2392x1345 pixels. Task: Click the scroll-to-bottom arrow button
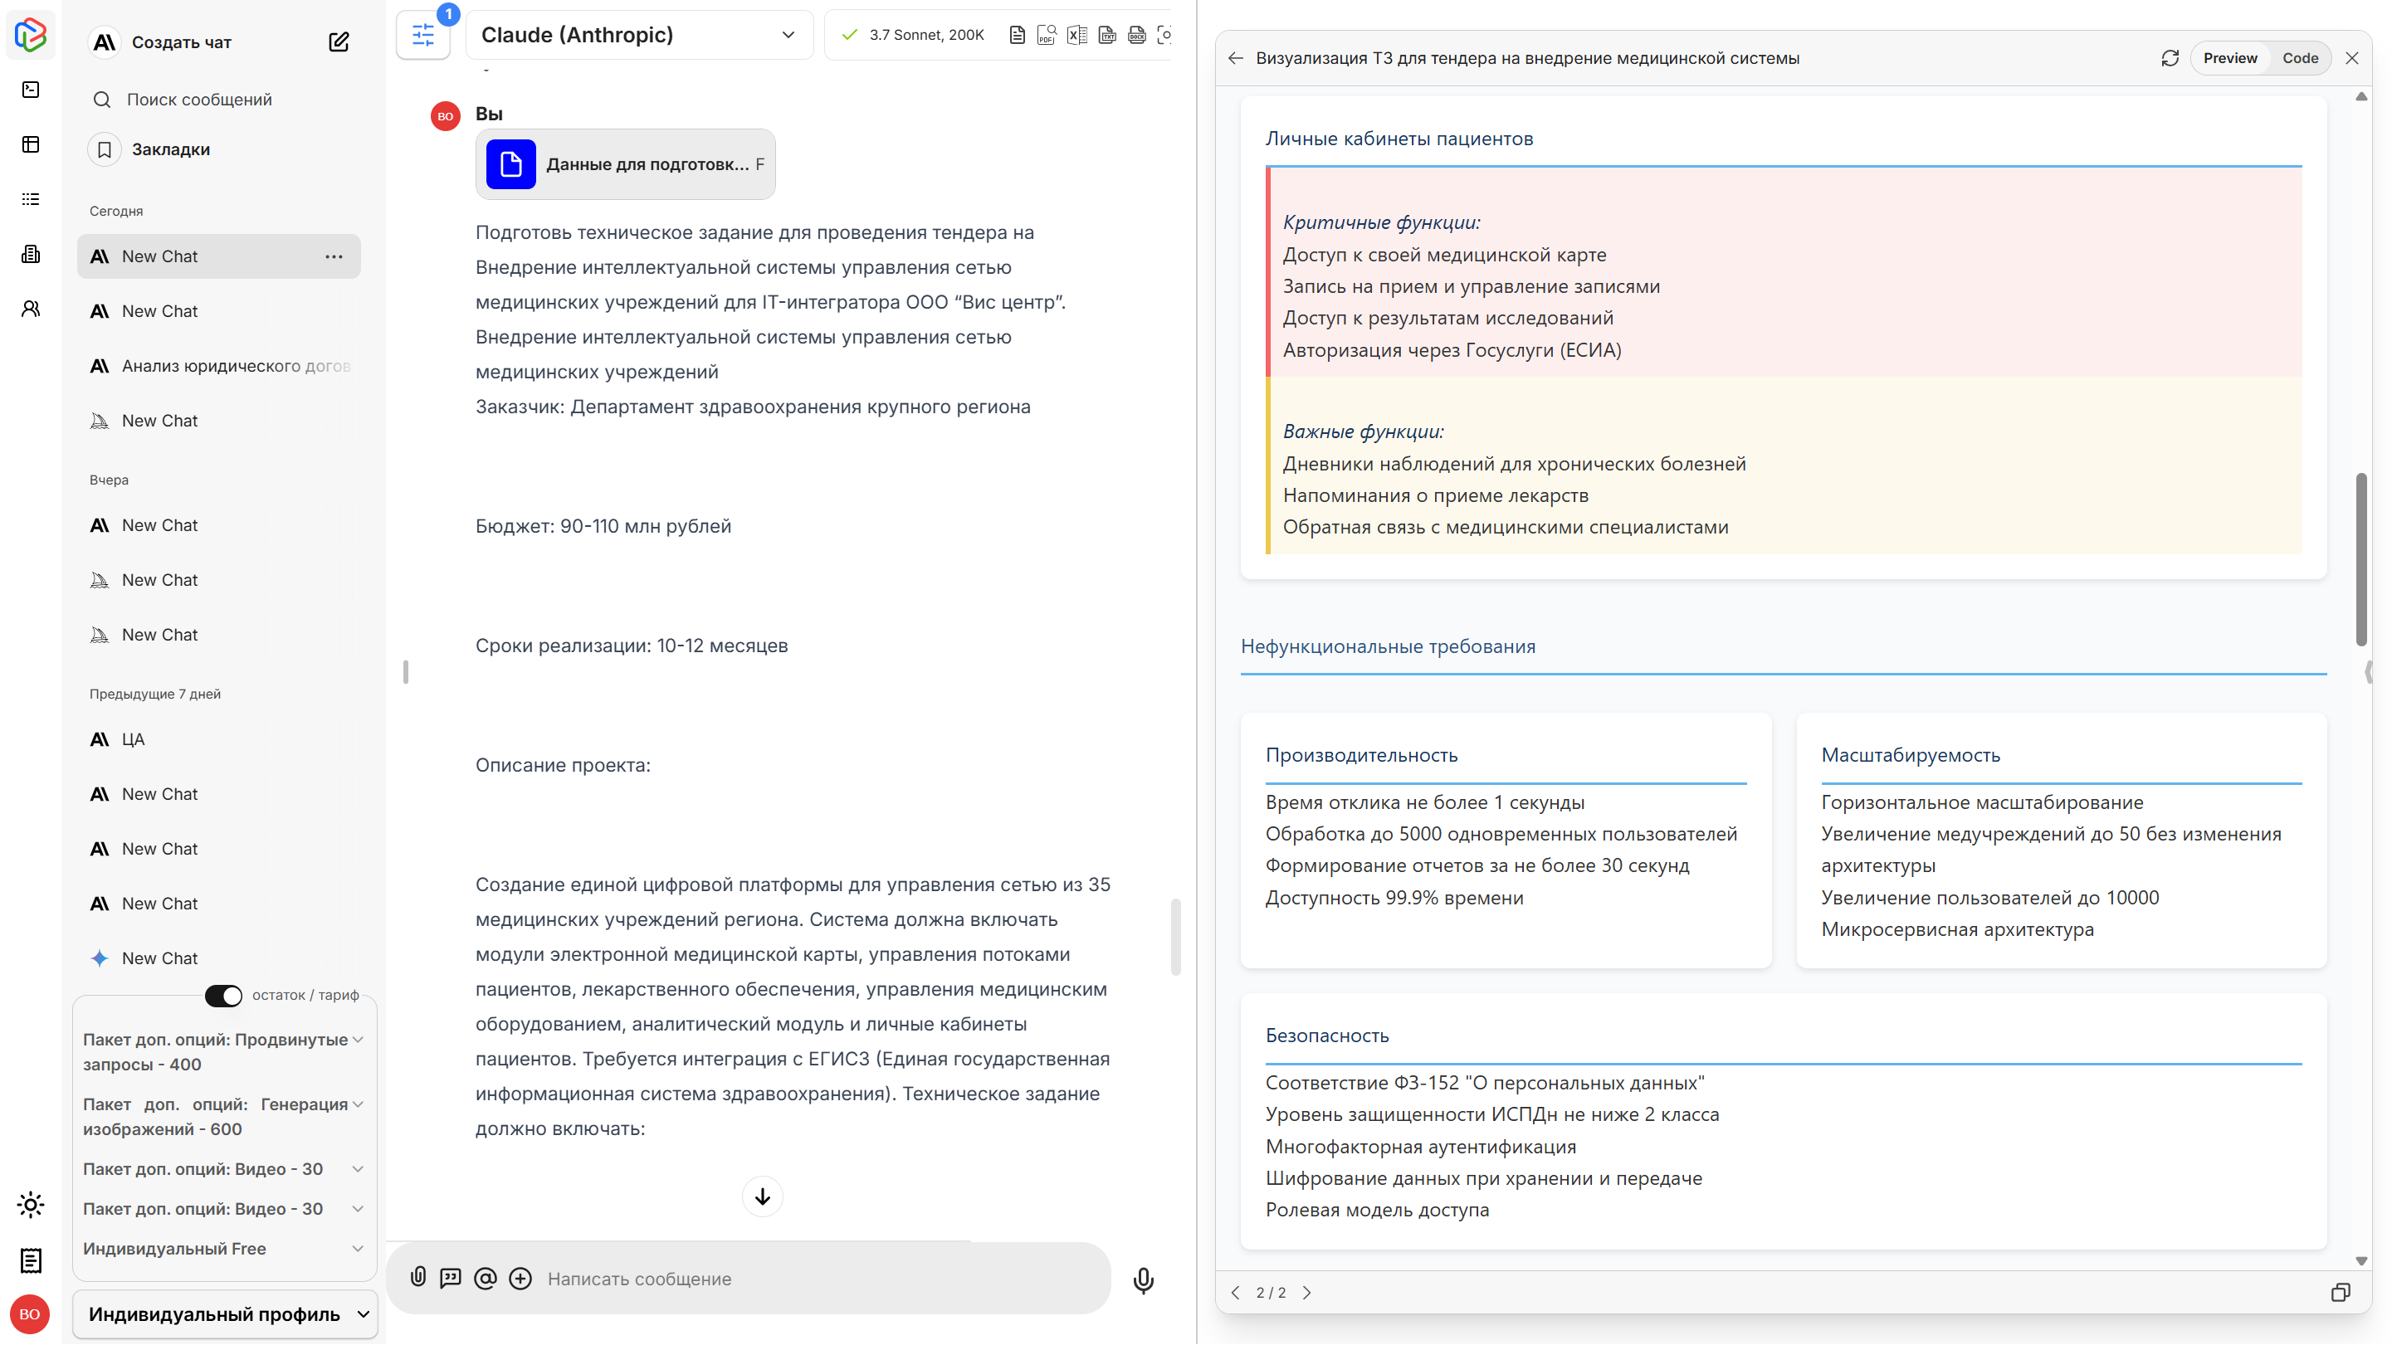coord(763,1196)
